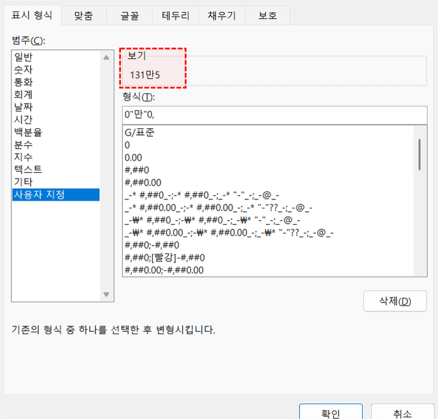Select _-* #,##0.00_- accounting format without ₩

(x=268, y=208)
